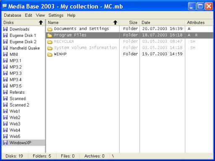Click the Files: 0 status entry
The image size is (215, 161).
click(x=68, y=156)
